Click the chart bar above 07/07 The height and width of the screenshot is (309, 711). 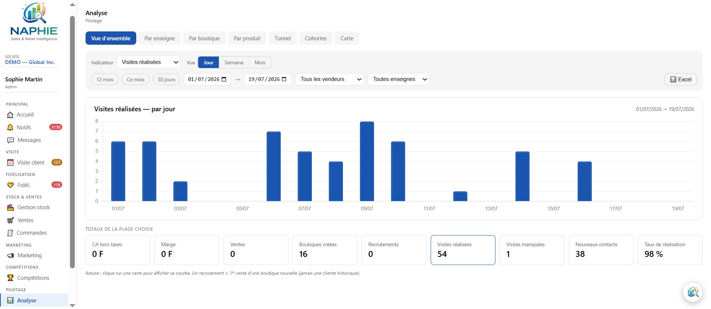point(305,176)
